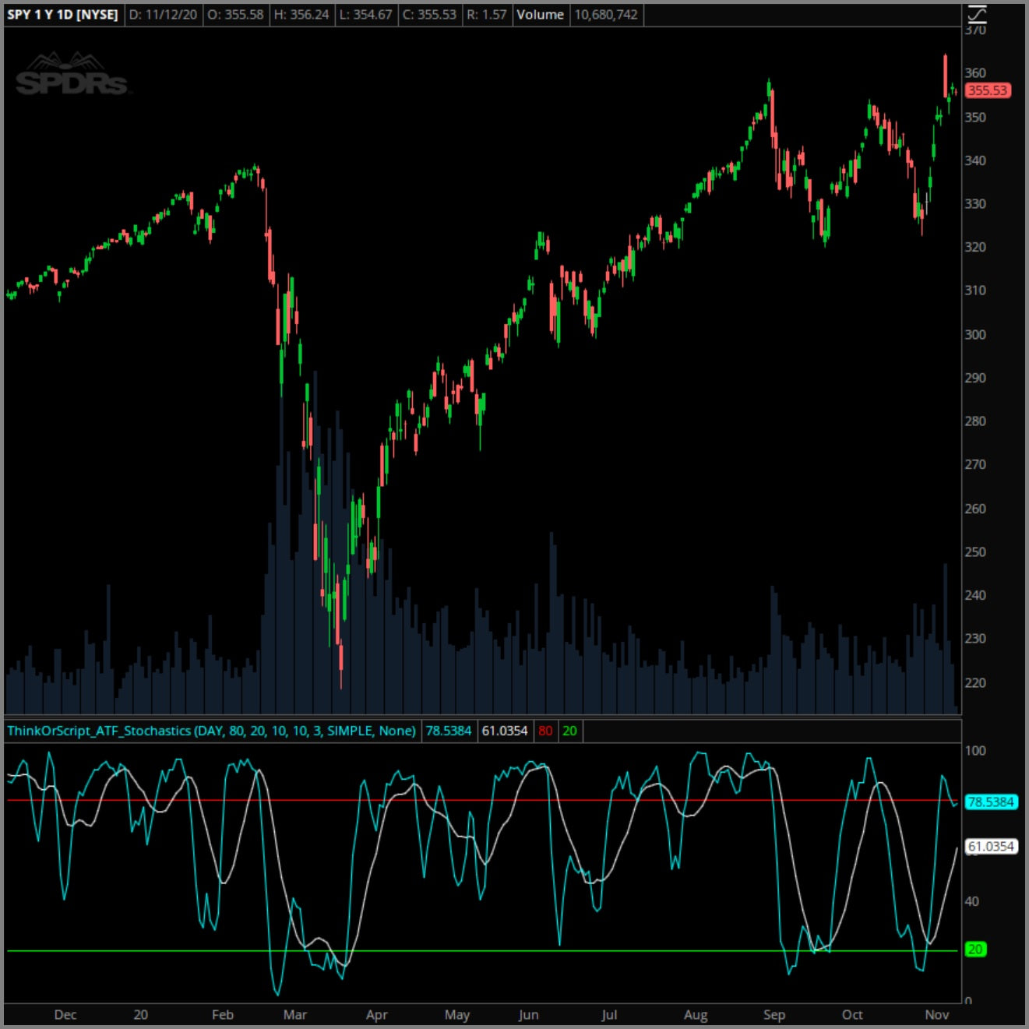Image resolution: width=1029 pixels, height=1029 pixels.
Task: Select the close price C: 355.53 in header
Action: point(429,15)
